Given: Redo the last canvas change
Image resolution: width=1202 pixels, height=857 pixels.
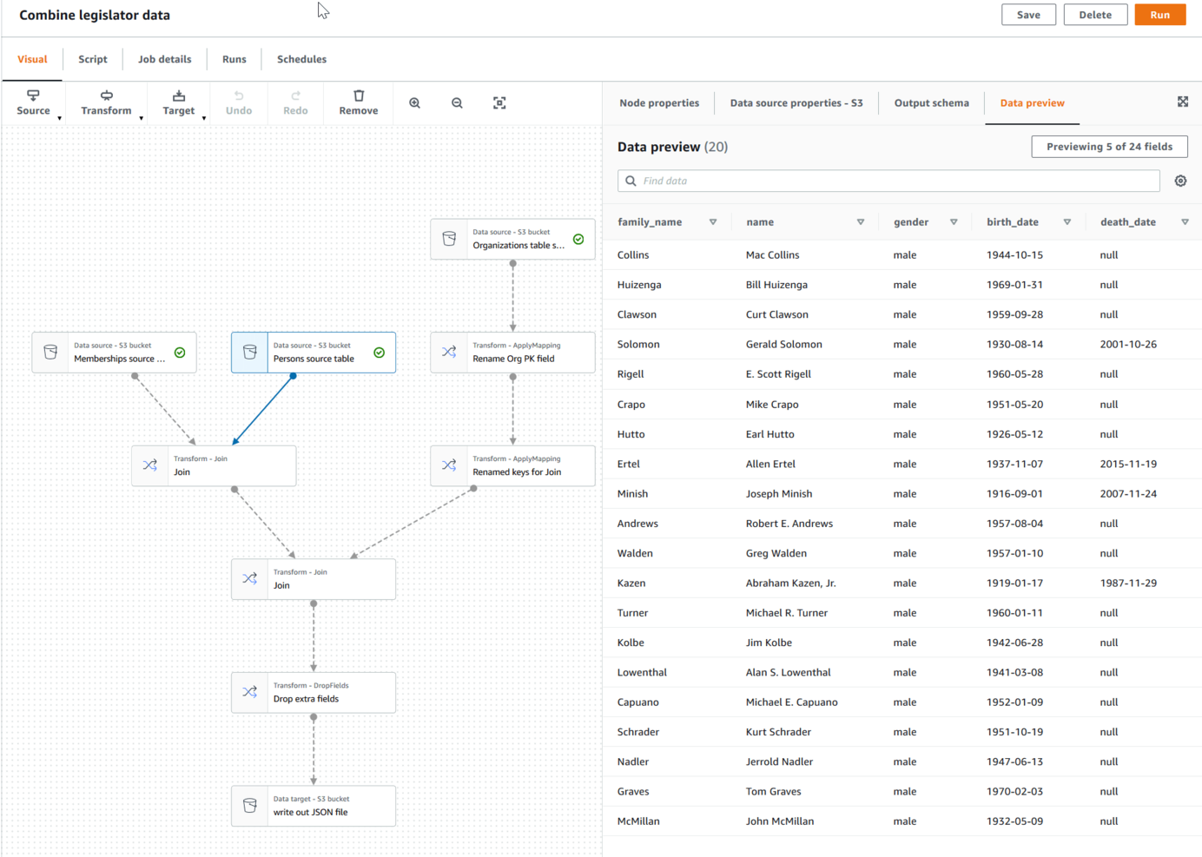Looking at the screenshot, I should [x=295, y=102].
